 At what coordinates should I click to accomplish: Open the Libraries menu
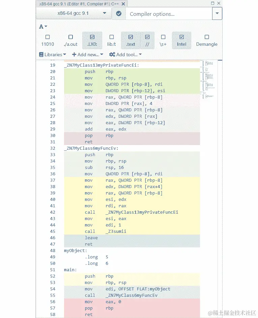click(53, 55)
